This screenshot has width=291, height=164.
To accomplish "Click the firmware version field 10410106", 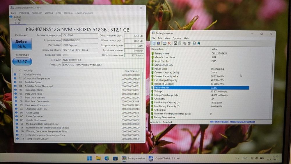I will click(x=80, y=35).
